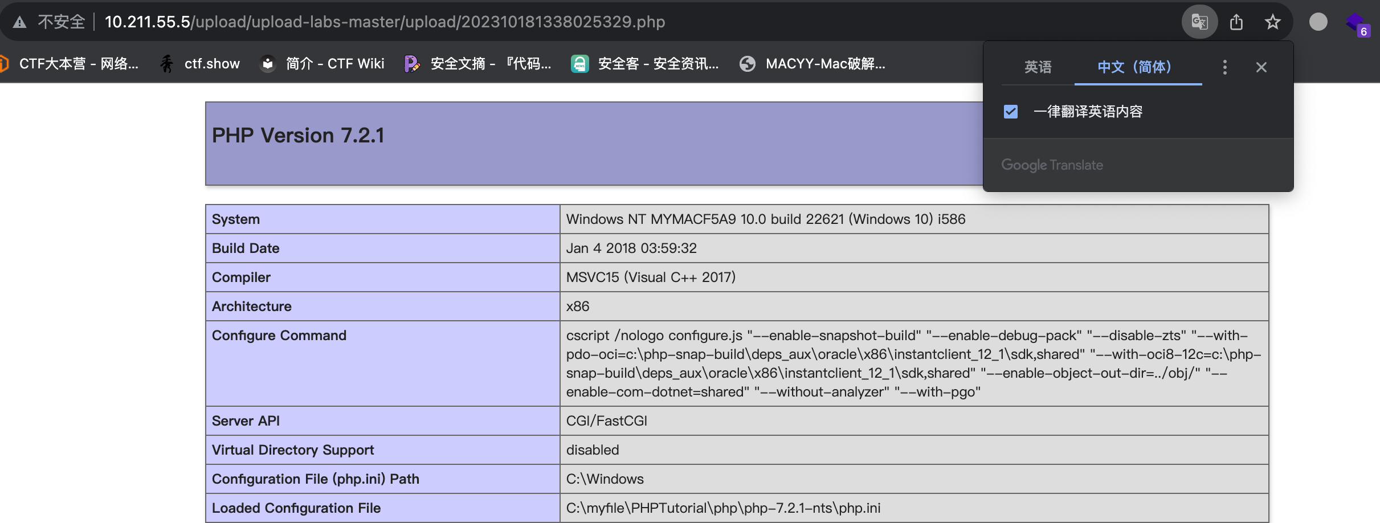Click the Windows NT MYMACF5A9 system value
The height and width of the screenshot is (523, 1380).
766,219
